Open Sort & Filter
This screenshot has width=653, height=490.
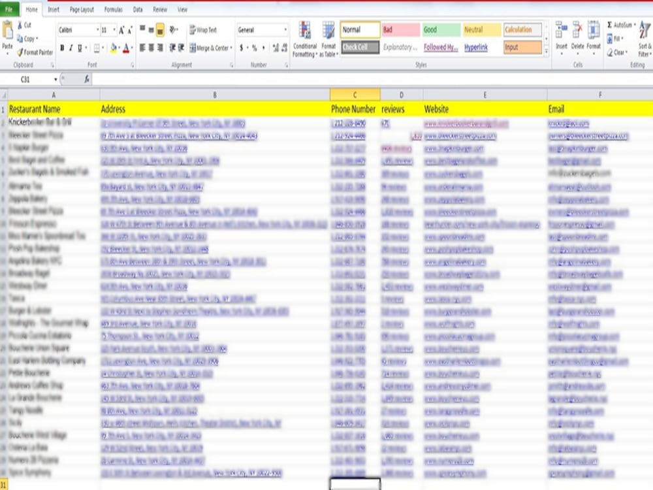click(x=645, y=40)
